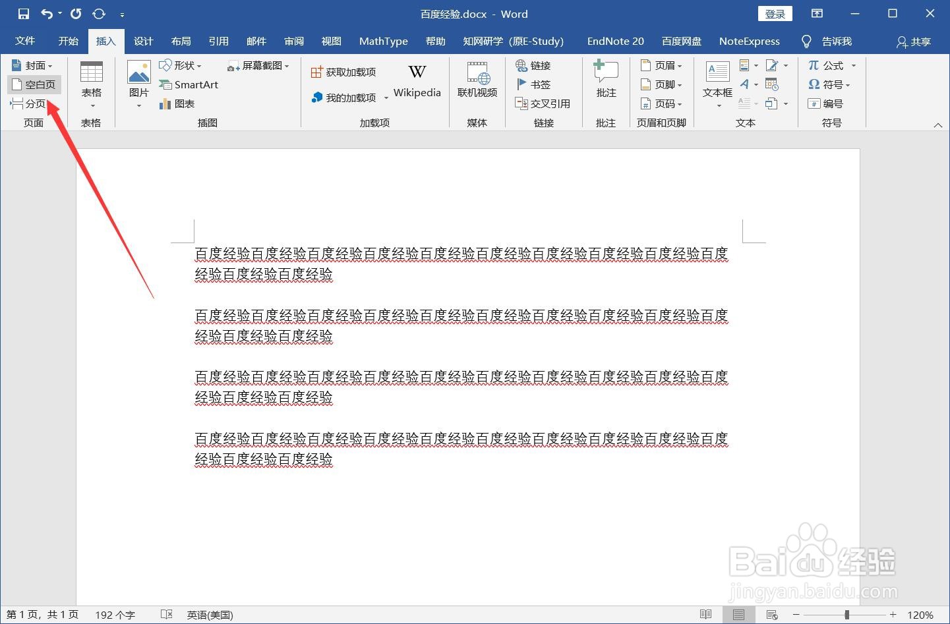Insert online video with 联机视频

click(x=477, y=80)
